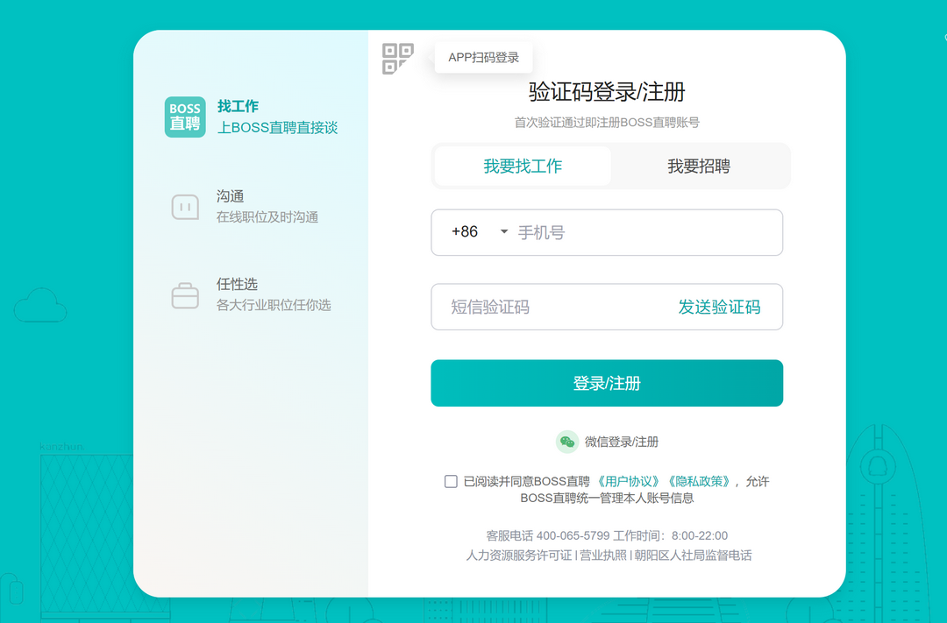Click the 沟通 chat bubble icon
This screenshot has height=623, width=947.
click(185, 207)
